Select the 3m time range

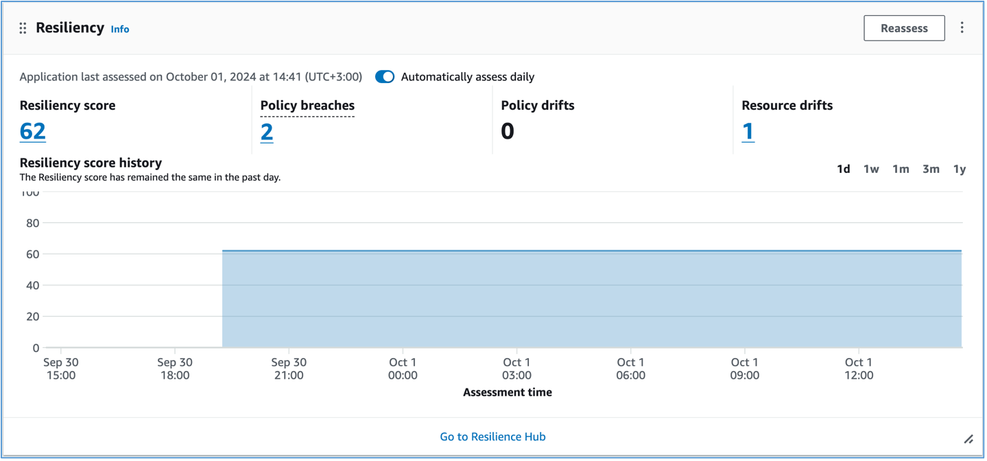click(931, 168)
